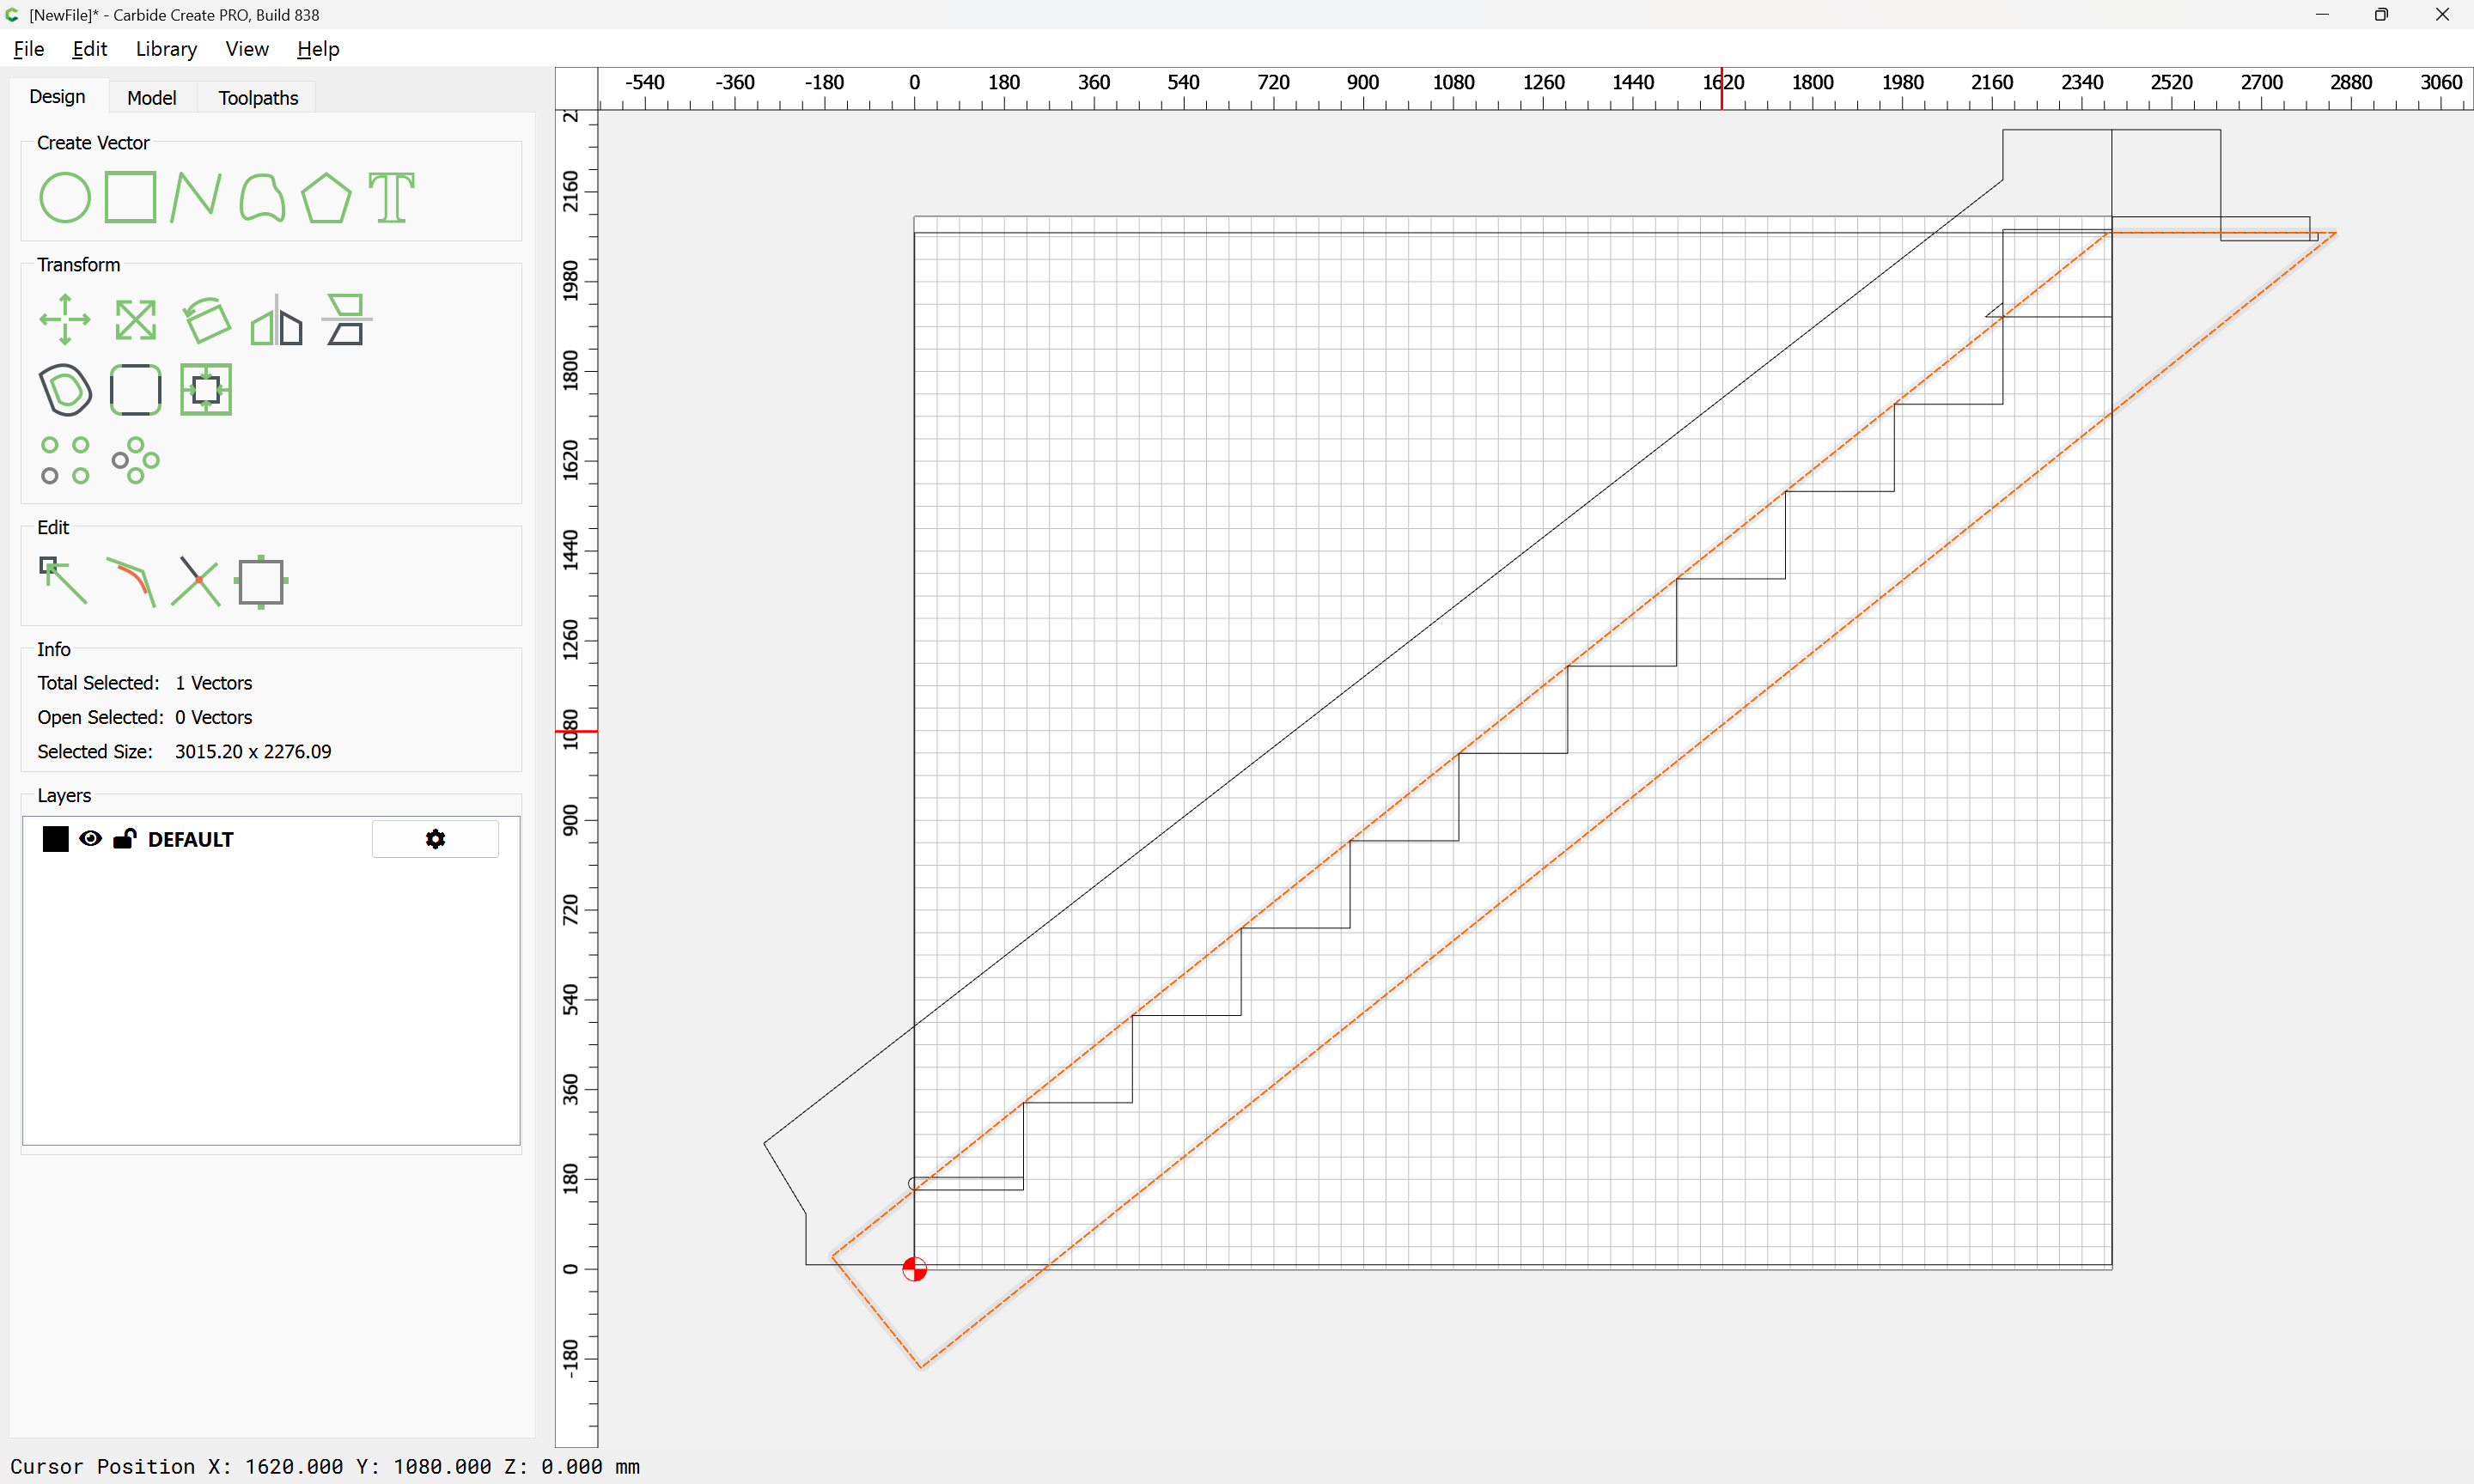Screen dimensions: 2474x1484
Task: Select the Rectangle vector tool
Action: click(x=130, y=197)
